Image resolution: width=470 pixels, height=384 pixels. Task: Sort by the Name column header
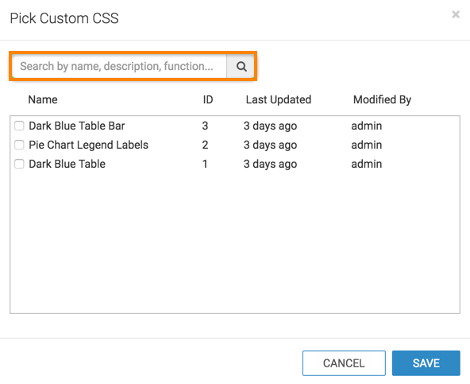[43, 99]
